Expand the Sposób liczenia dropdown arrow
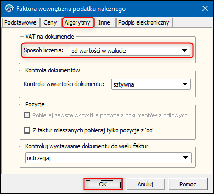The image size is (214, 194). [x=185, y=51]
